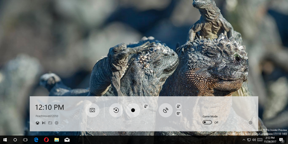
Task: Launch Microsoft Edge from the taskbar
Action: 36,140
